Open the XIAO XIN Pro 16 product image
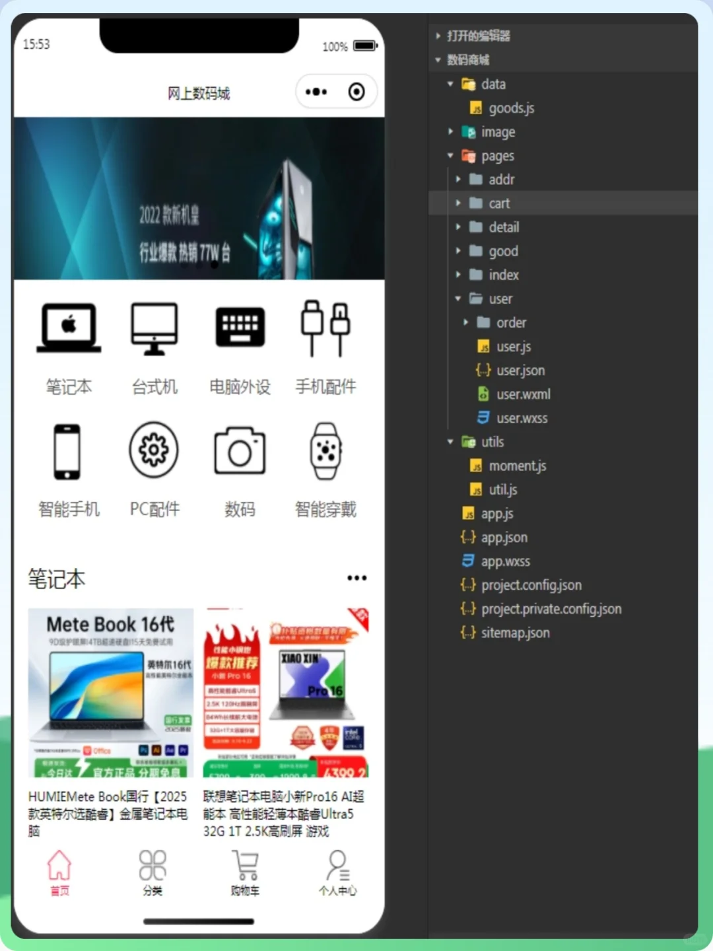Screen dimensions: 713x951 [x=286, y=693]
